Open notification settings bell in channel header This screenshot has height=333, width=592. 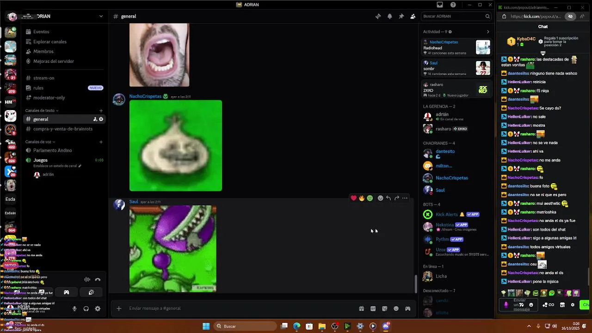[x=389, y=16]
